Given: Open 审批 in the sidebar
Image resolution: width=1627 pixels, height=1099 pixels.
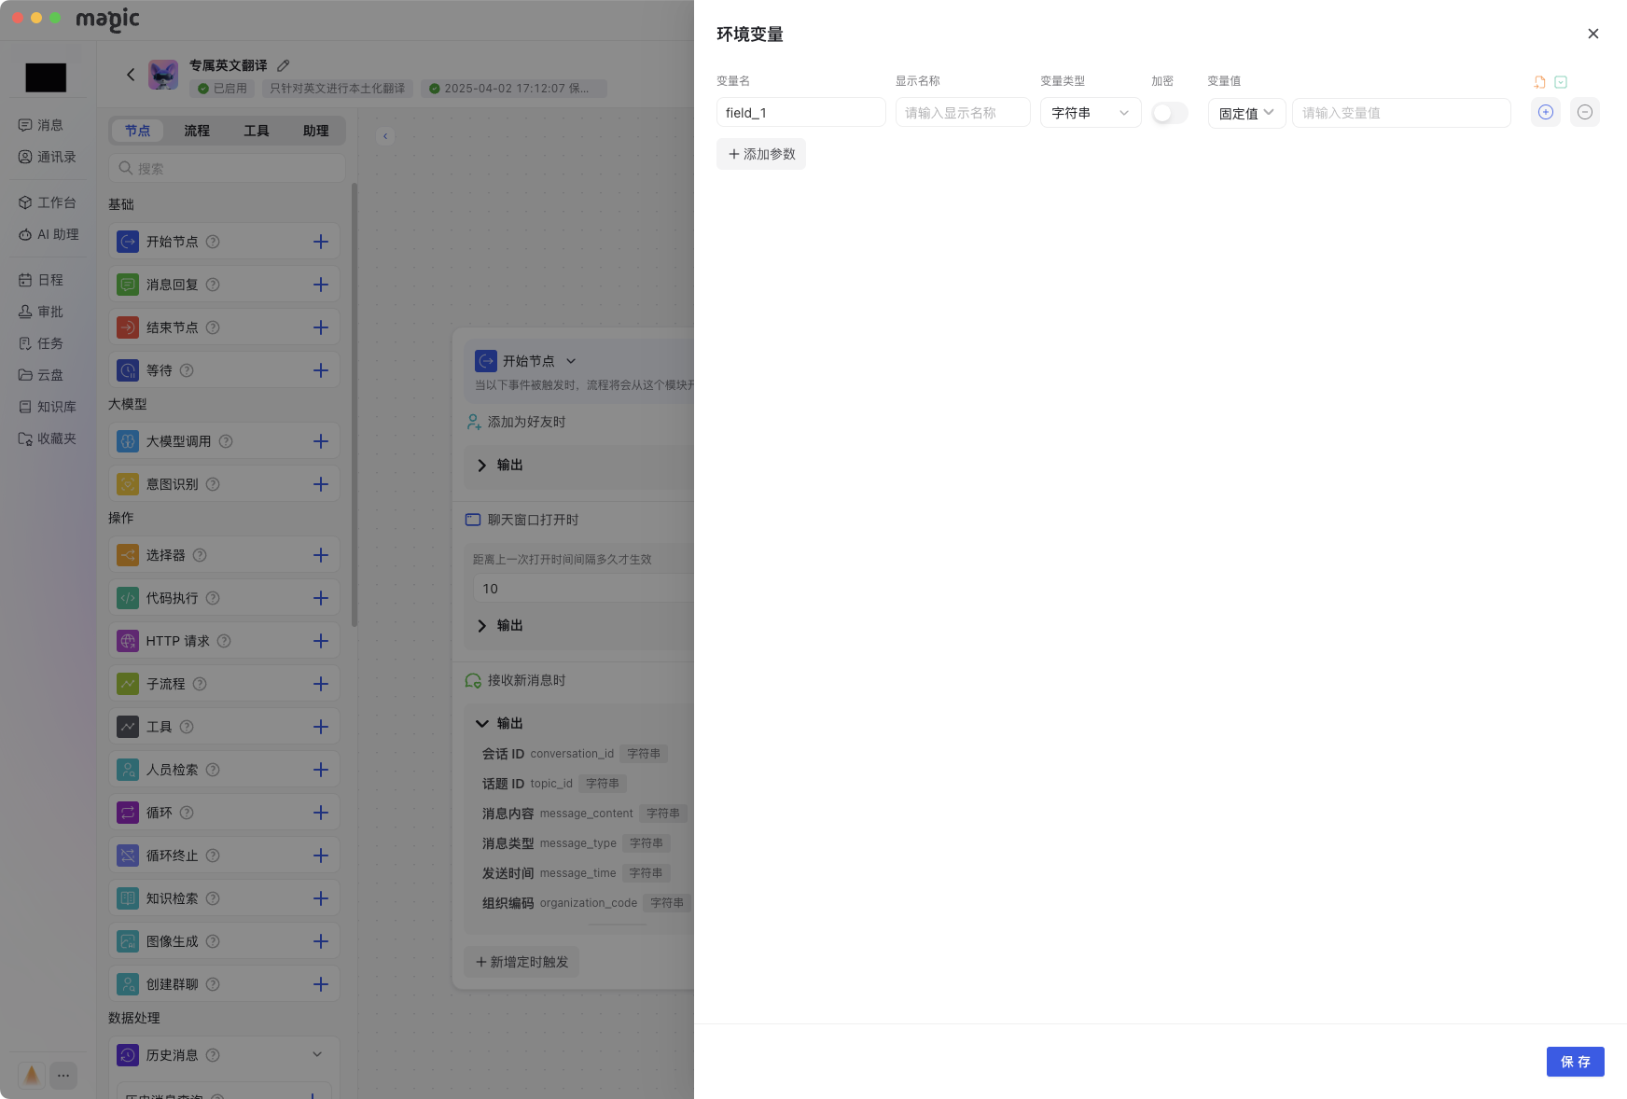Looking at the screenshot, I should pyautogui.click(x=41, y=312).
